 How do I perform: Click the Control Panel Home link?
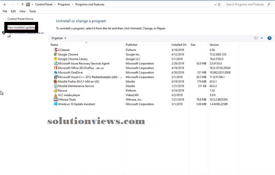pyautogui.click(x=20, y=19)
